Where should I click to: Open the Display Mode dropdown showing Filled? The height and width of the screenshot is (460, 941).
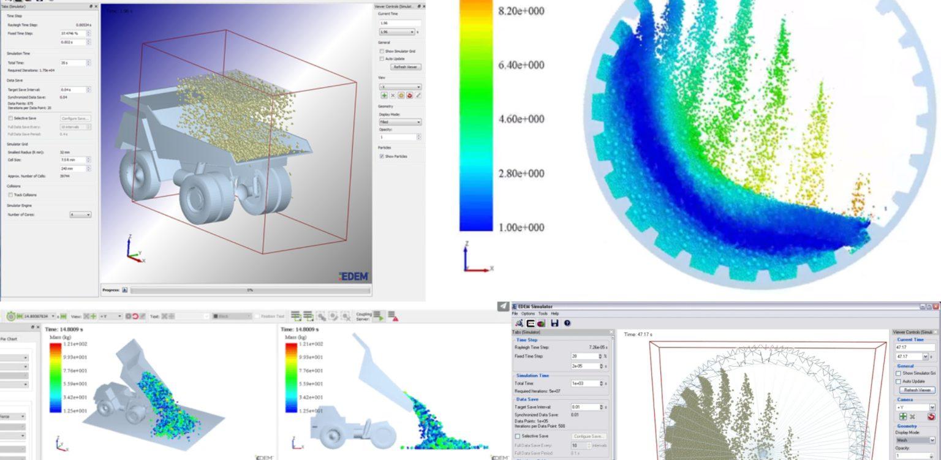(401, 121)
